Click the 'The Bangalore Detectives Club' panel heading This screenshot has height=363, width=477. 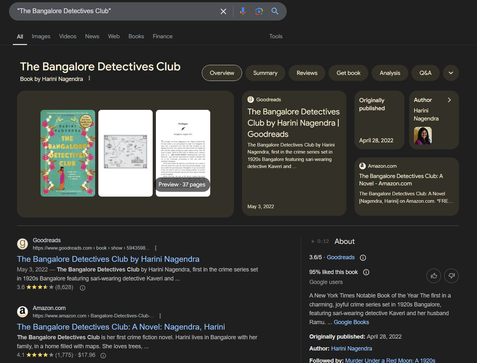pos(100,66)
